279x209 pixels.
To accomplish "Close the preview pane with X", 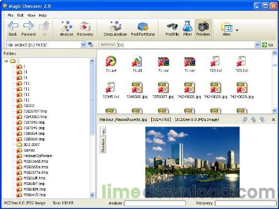I will pyautogui.click(x=273, y=120).
